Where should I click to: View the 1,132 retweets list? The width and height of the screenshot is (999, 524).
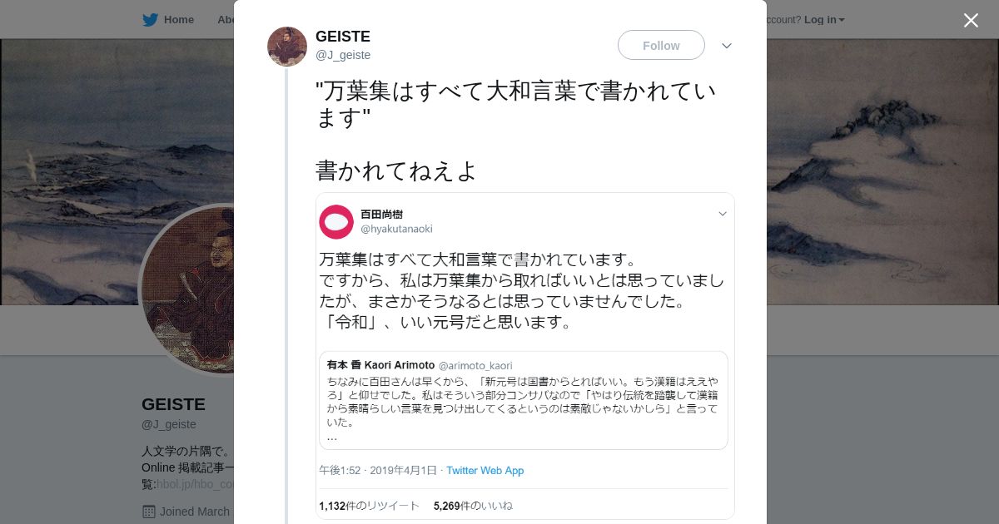(369, 506)
